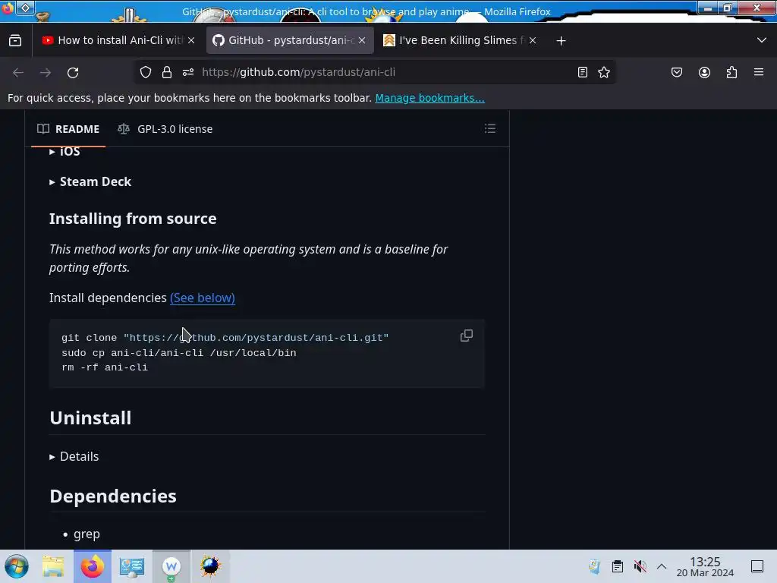Click the sudo cp ani-cli line
The image size is (777, 583).
(179, 353)
